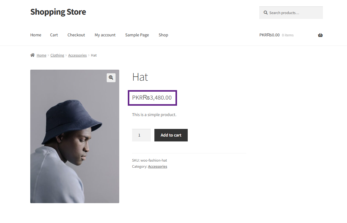
Task: Focus the product quantity field
Action: point(142,135)
